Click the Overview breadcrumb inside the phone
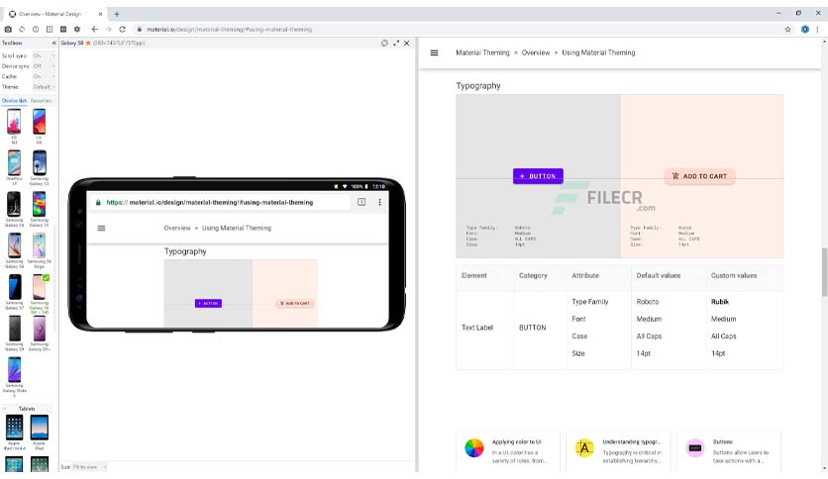 177,229
